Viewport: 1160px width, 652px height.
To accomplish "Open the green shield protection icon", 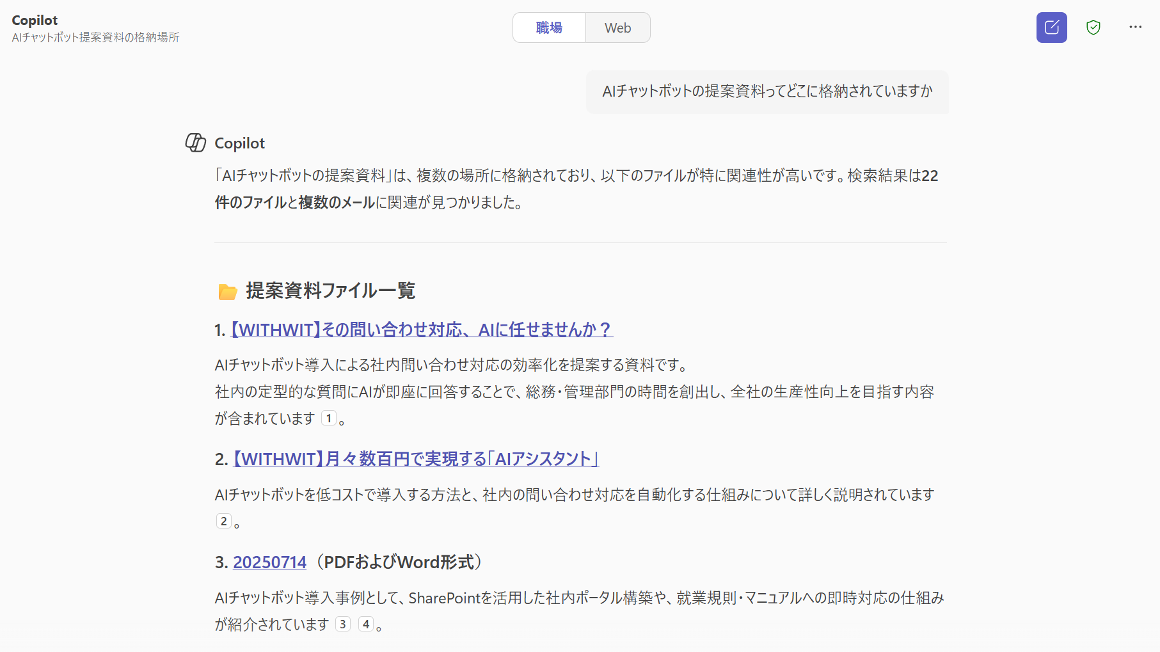I will pos(1093,28).
